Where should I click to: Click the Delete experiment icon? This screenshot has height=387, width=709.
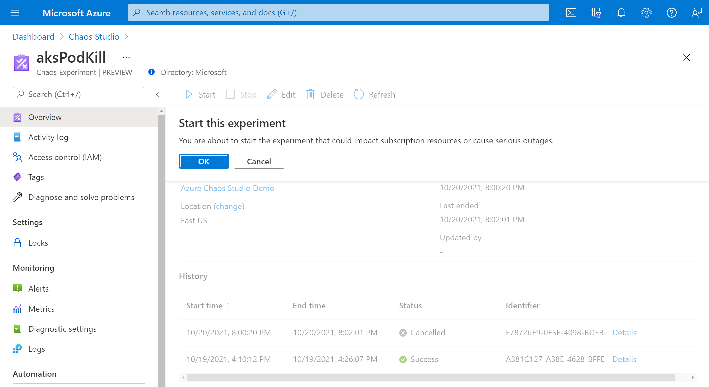(x=310, y=94)
